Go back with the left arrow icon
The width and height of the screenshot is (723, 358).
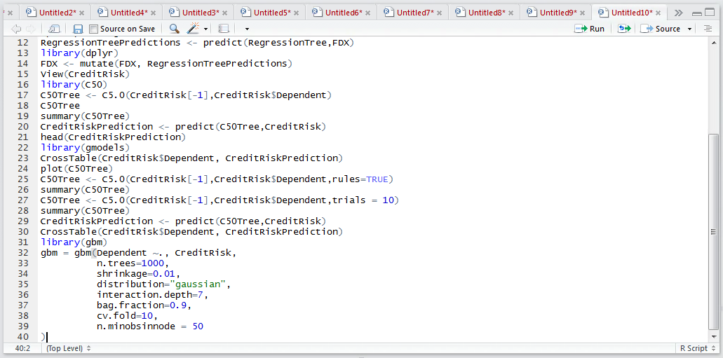click(16, 29)
